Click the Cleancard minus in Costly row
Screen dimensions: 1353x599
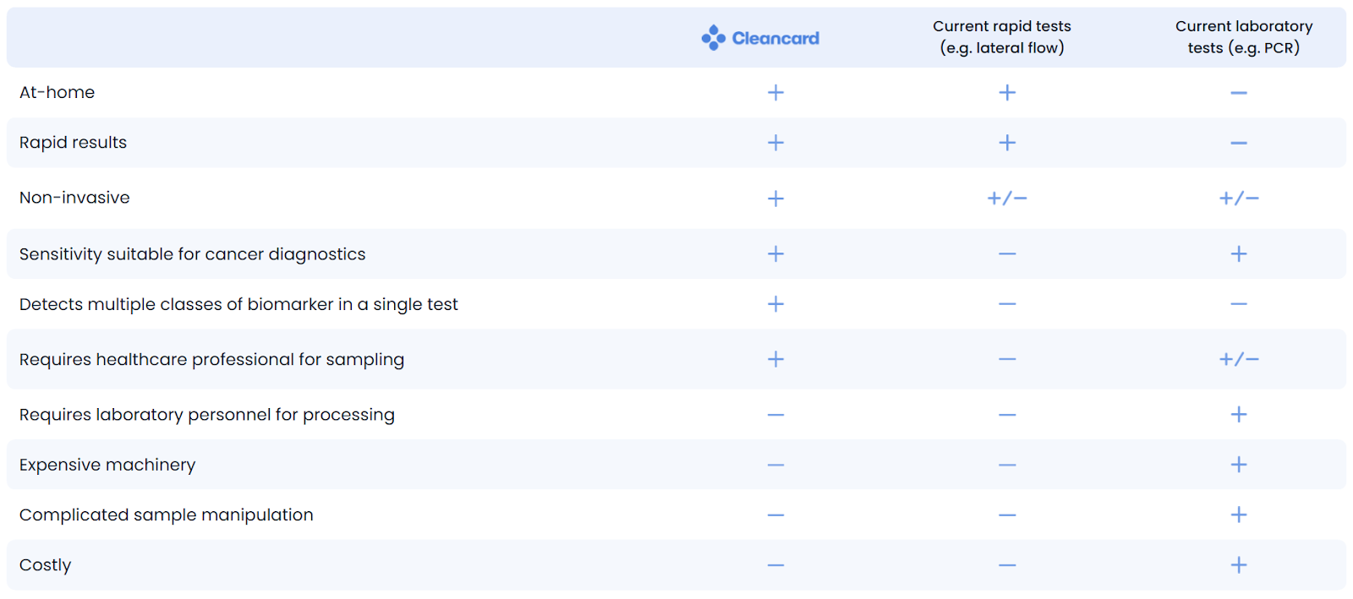[x=775, y=565]
